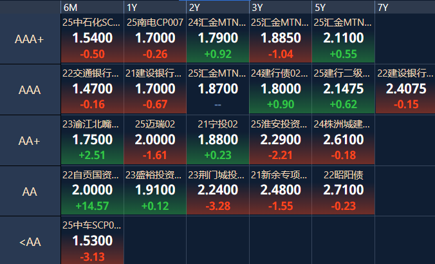The height and width of the screenshot is (264, 435).
Task: Select the AAA+ rating row header
Action: [x=30, y=39]
